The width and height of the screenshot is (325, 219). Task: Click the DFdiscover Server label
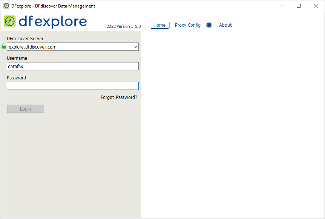coord(25,39)
